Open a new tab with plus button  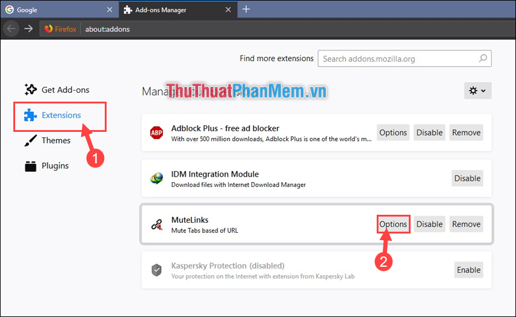click(x=246, y=9)
